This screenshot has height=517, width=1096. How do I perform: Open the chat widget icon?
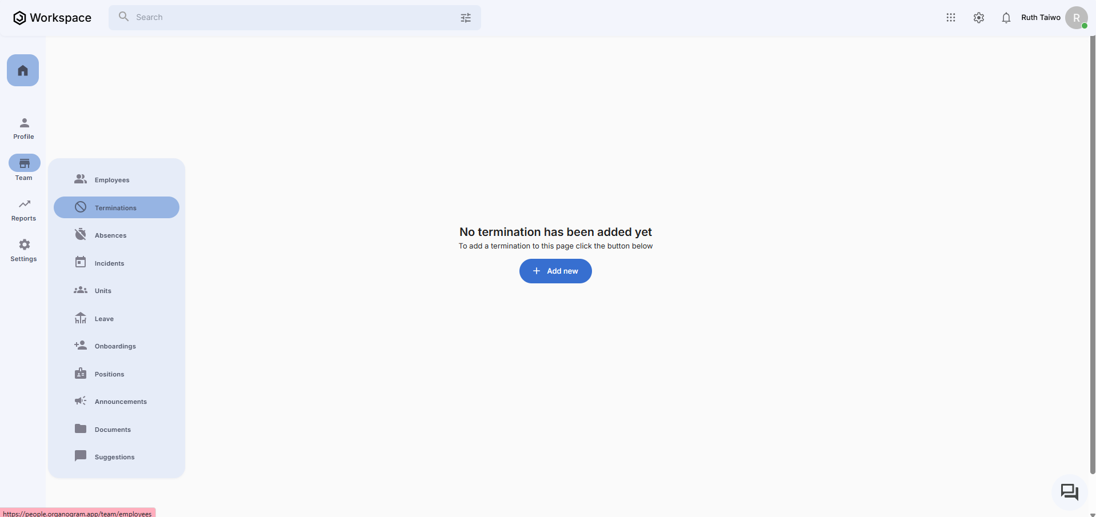point(1069,492)
